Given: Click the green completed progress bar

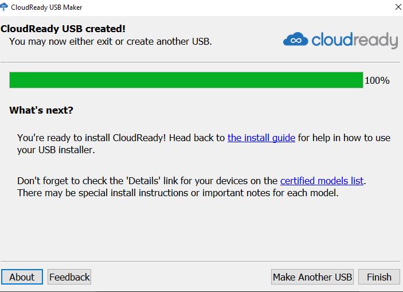Looking at the screenshot, I should [186, 80].
